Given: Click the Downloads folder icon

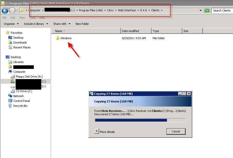Looking at the screenshot, I should tap(10, 42).
